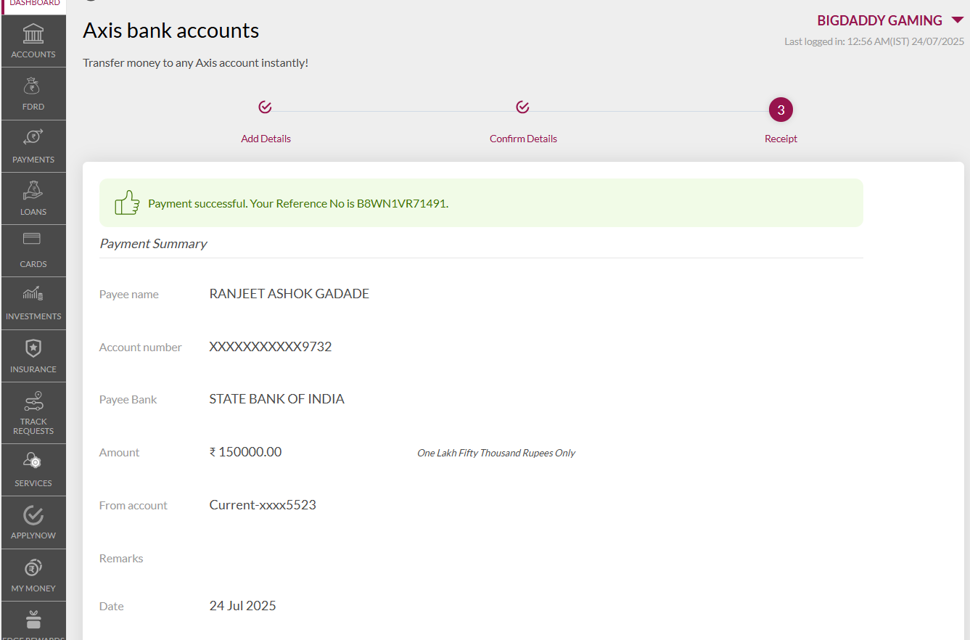The height and width of the screenshot is (640, 970).
Task: Click One Lakh Fifty Thousand Rupees Only
Action: click(x=496, y=453)
